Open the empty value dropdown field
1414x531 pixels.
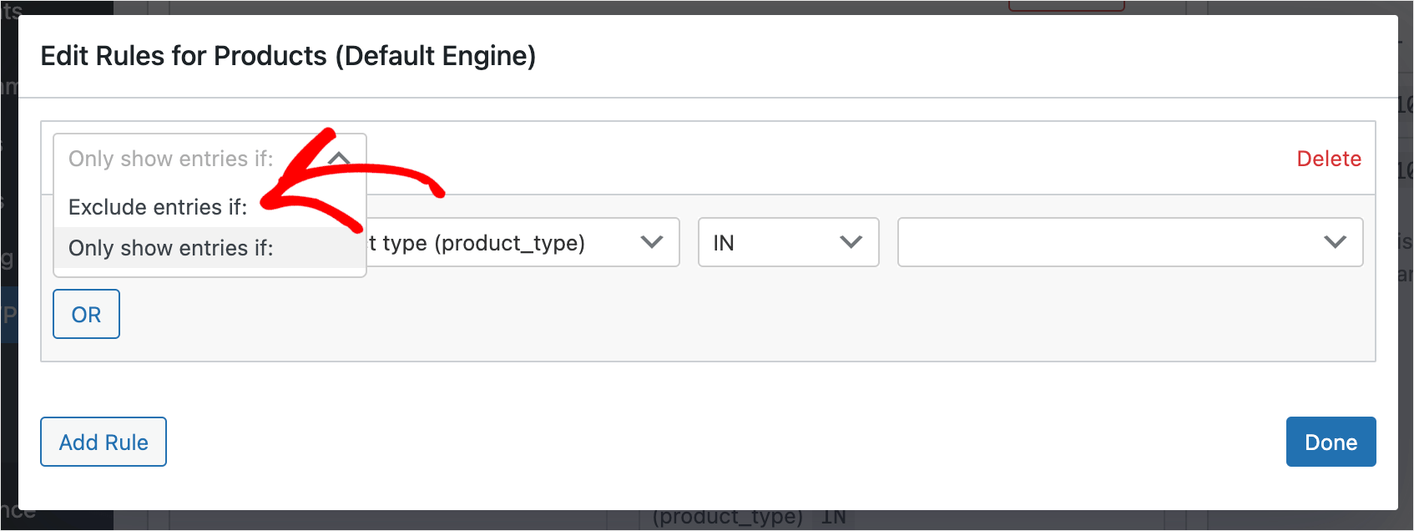[x=1130, y=243]
